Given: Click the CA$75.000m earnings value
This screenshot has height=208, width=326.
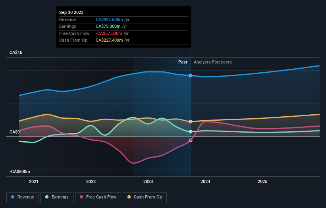Looking at the screenshot, I should (x=108, y=26).
